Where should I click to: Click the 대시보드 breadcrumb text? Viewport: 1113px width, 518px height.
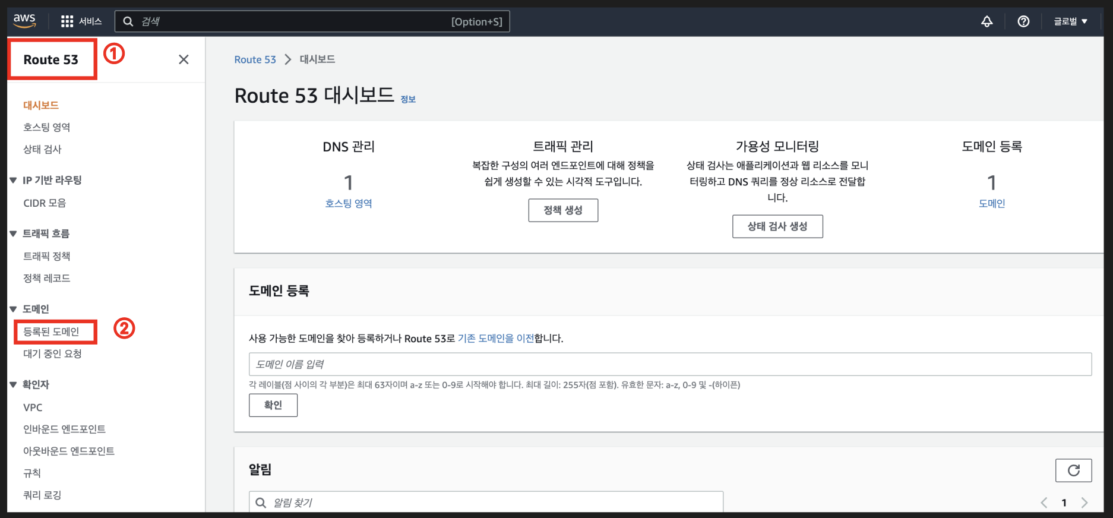coord(317,59)
